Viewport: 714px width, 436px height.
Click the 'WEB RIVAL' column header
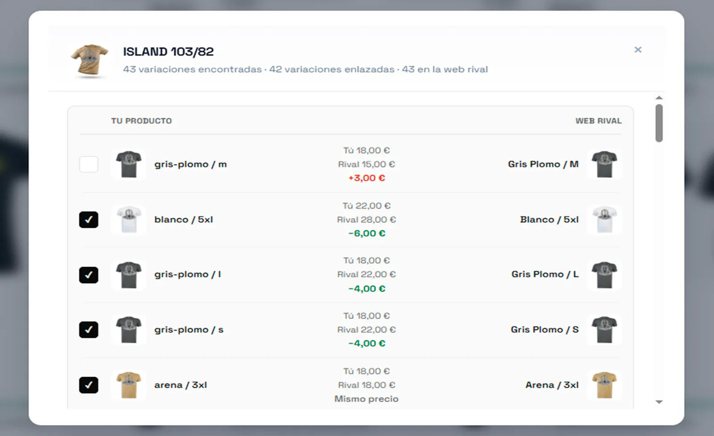[598, 121]
